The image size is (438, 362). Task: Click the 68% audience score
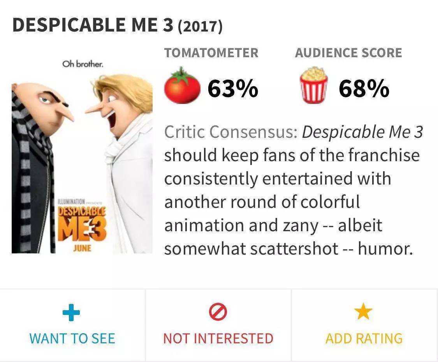pos(364,88)
